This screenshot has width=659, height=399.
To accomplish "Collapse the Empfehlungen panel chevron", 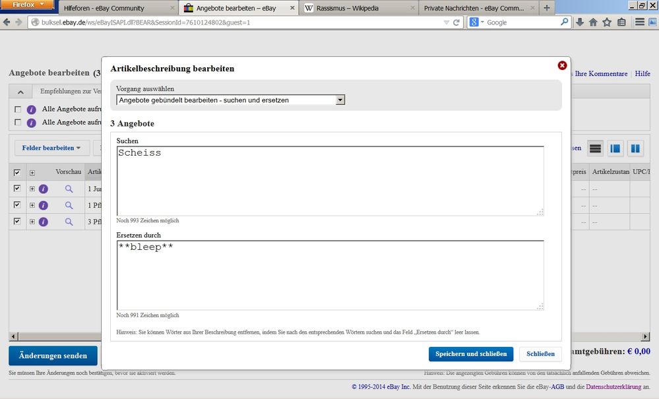I will 20,92.
